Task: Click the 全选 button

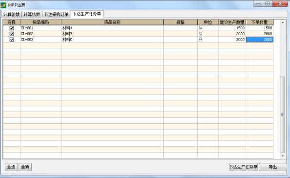Action: tap(11, 167)
